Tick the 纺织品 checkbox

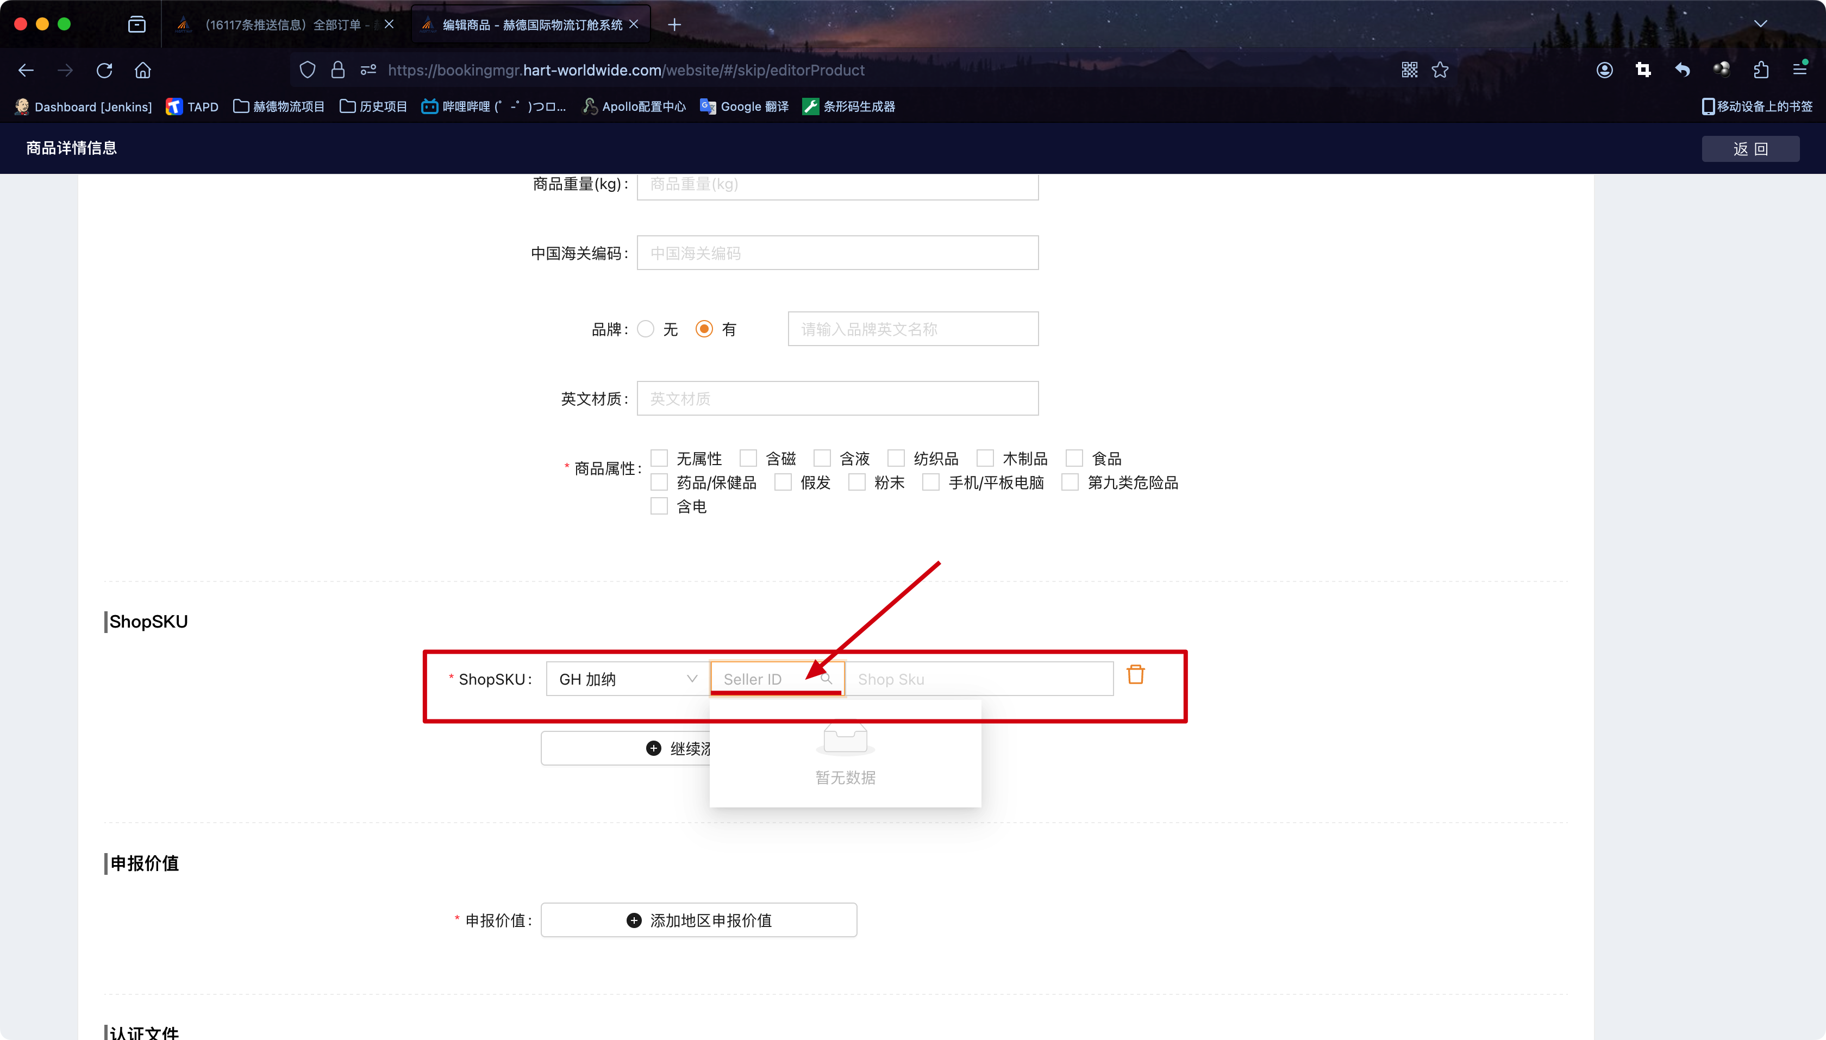(x=896, y=458)
